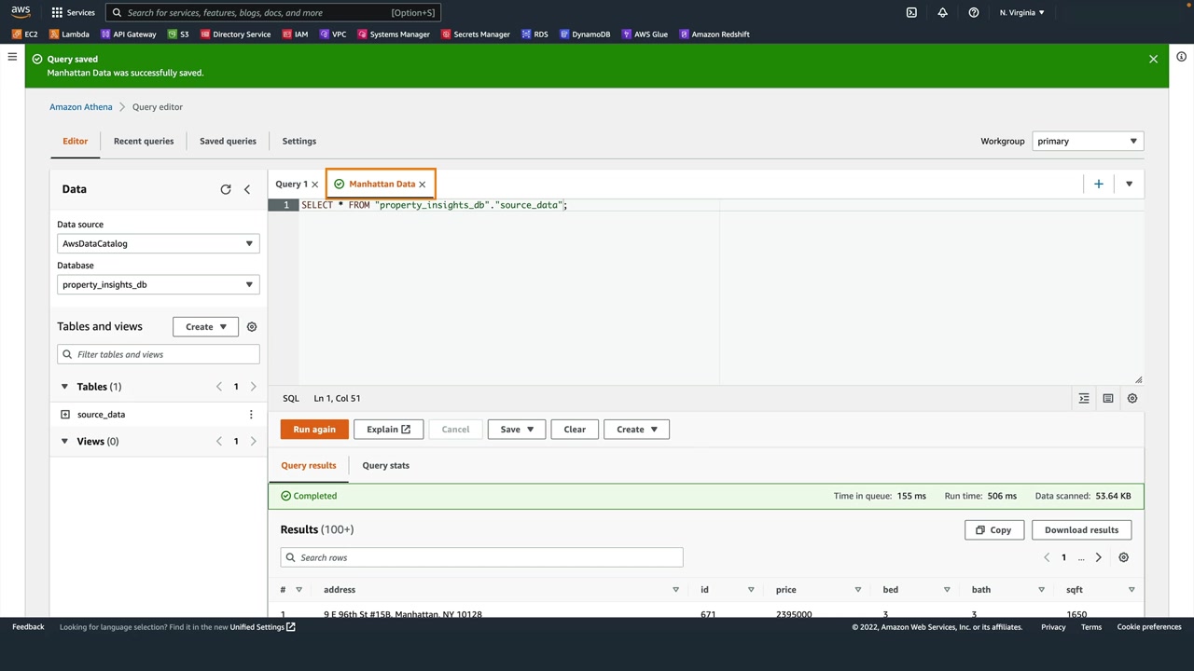The image size is (1194, 671).
Task: Open the AWS Glue favorite shortcut
Action: click(645, 34)
